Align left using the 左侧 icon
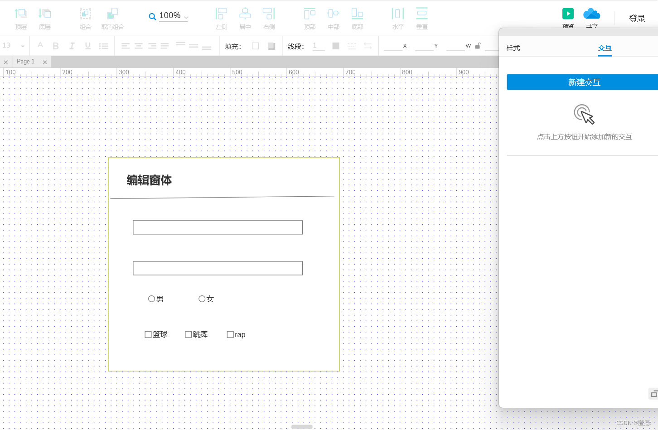Viewport: 658px width, 430px height. [x=221, y=14]
